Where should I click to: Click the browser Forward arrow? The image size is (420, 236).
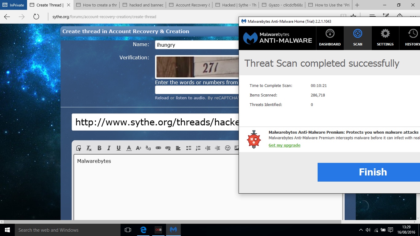22,17
